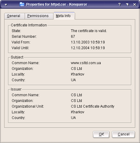Viewport: 140px width, 143px height.
Task: Click the Valid From date 13.10.2003 10:59:19
Action: point(88,42)
